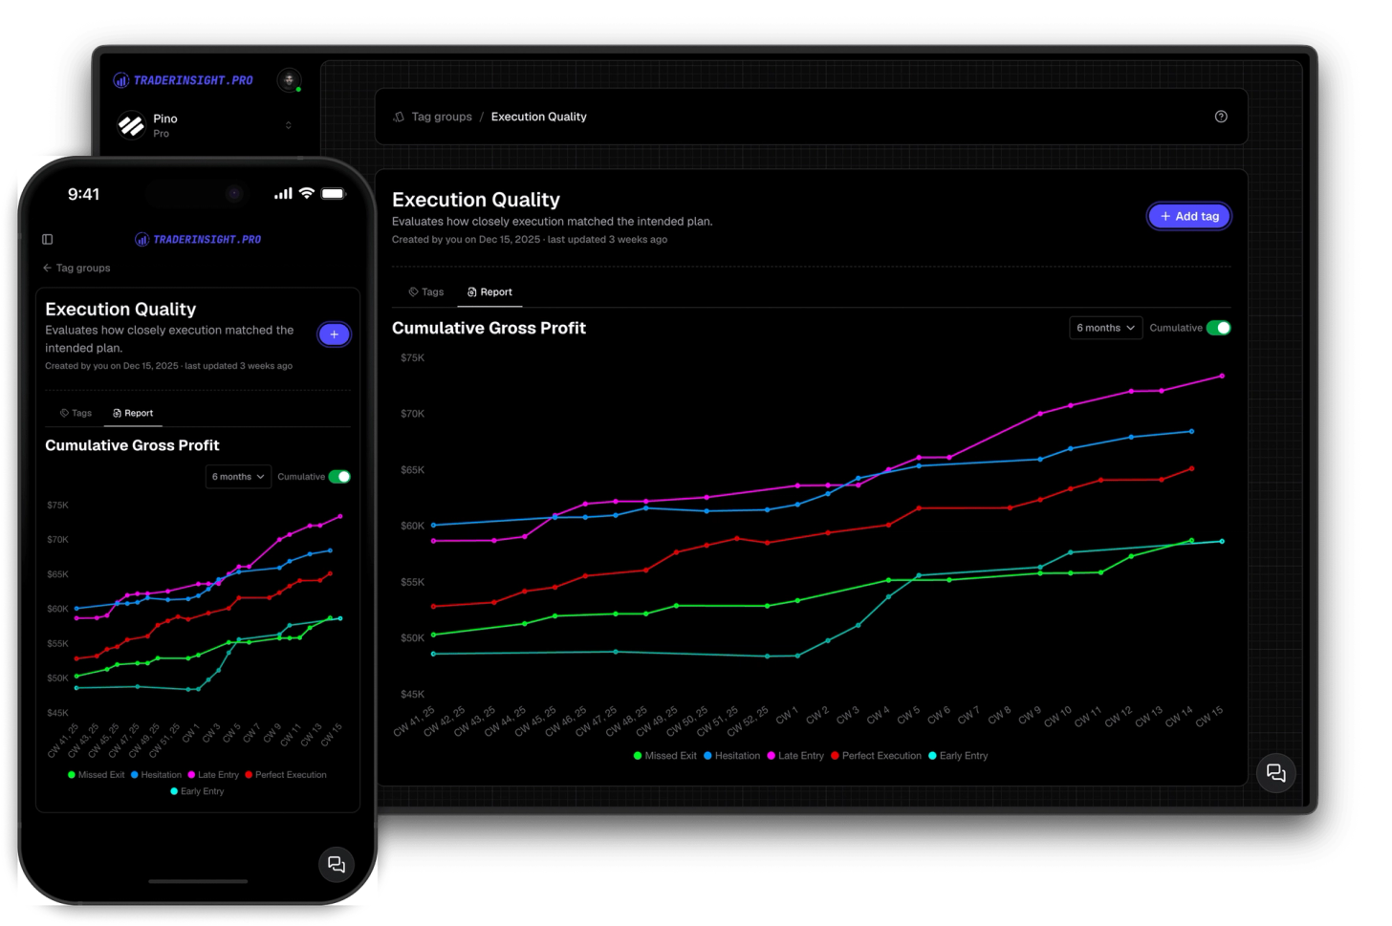The width and height of the screenshot is (1392, 926).
Task: Open the 6 months dropdown on desktop
Action: tap(1105, 328)
